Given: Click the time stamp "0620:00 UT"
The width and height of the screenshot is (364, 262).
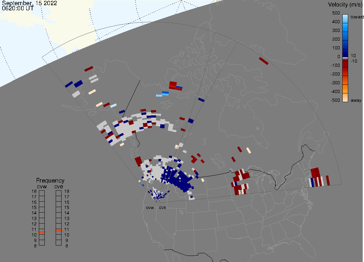Looking at the screenshot, I should (18, 8).
